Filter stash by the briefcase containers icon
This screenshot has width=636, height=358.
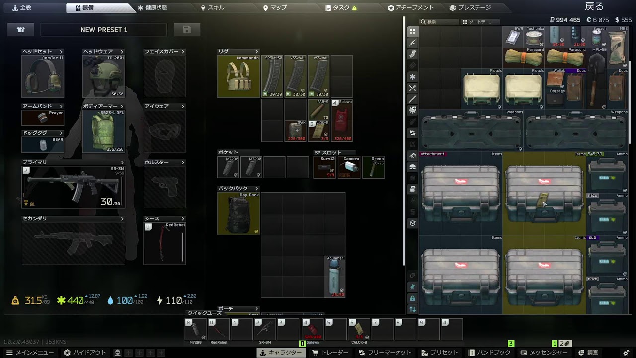[412, 167]
